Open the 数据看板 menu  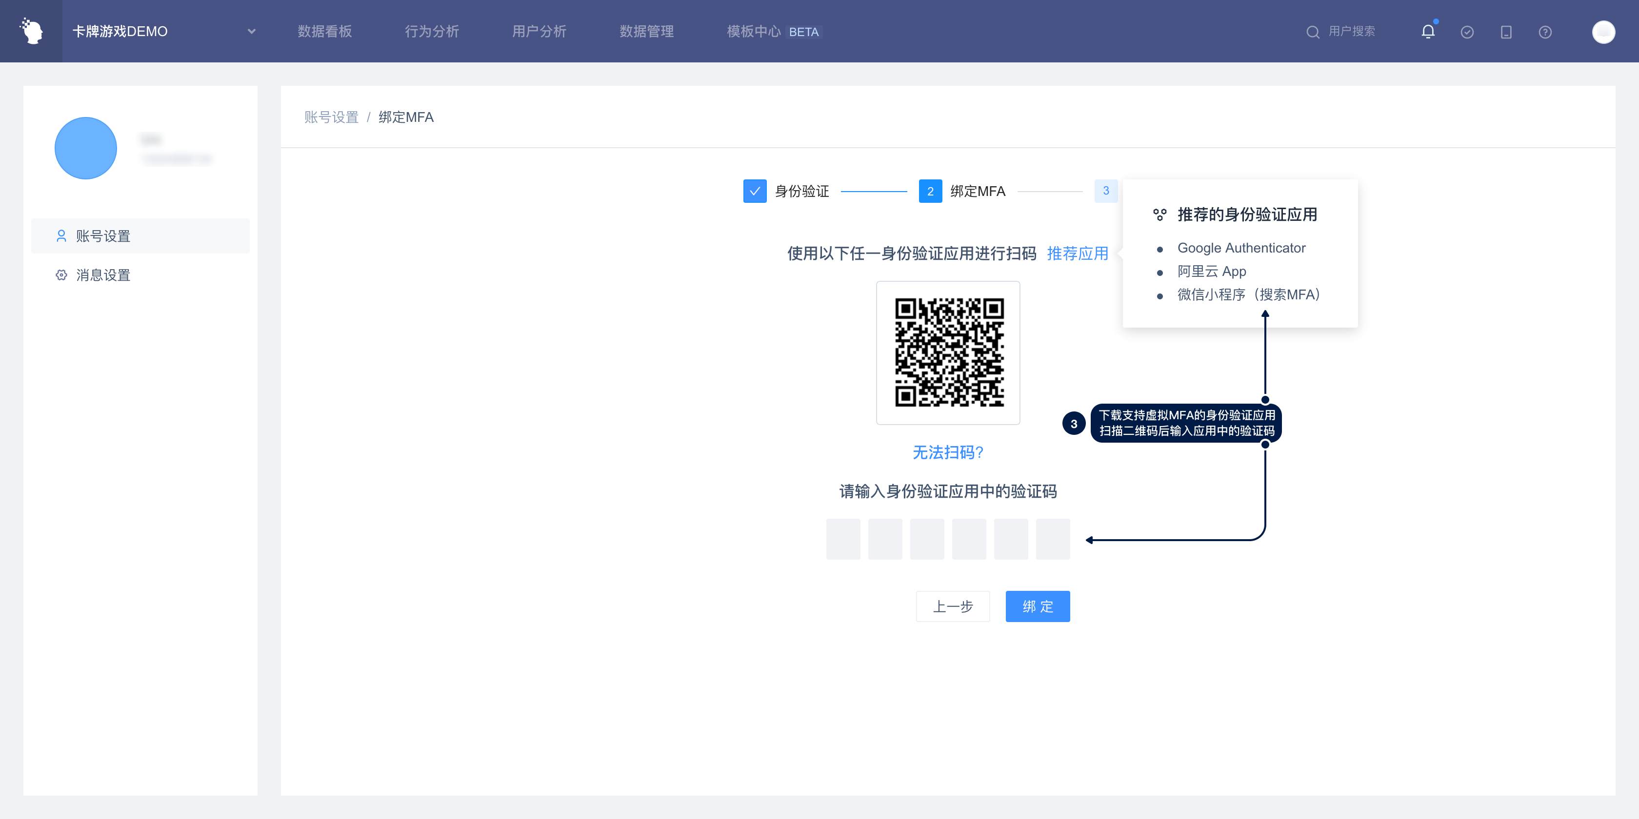coord(324,31)
